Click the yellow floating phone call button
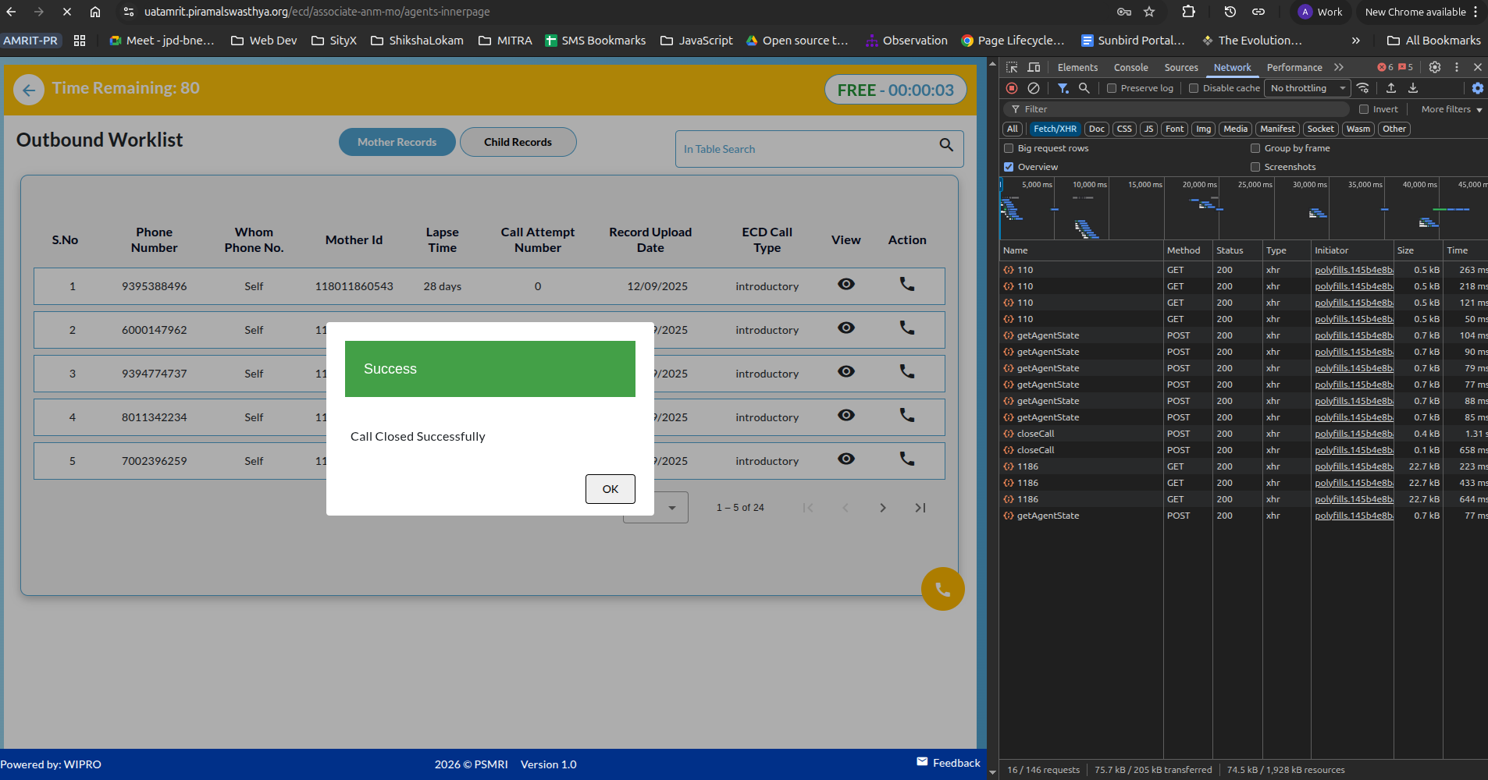This screenshot has width=1488, height=780. pos(942,589)
